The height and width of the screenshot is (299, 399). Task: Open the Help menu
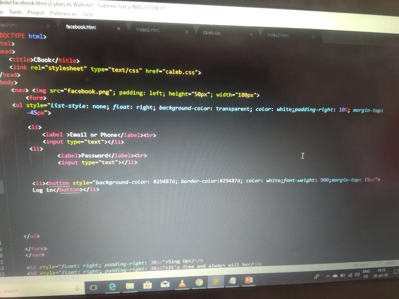88,14
